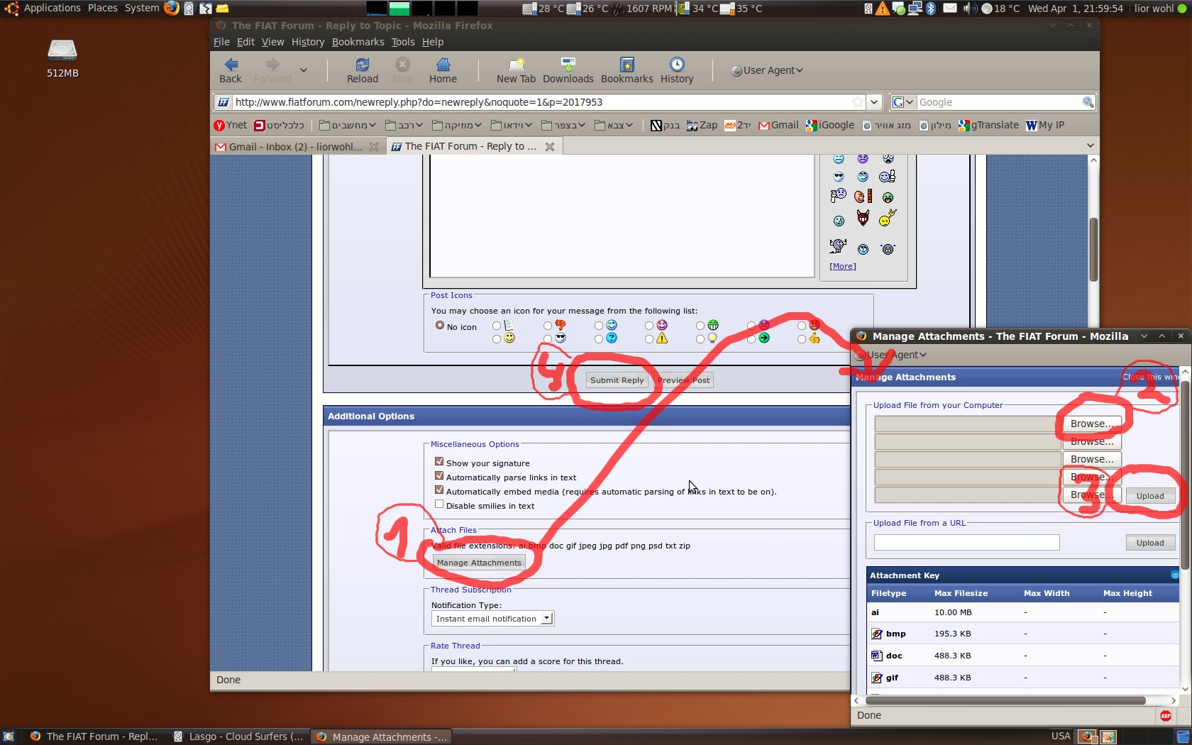Enable Disable smilies in text checkbox
Image resolution: width=1192 pixels, height=745 pixels.
click(439, 504)
